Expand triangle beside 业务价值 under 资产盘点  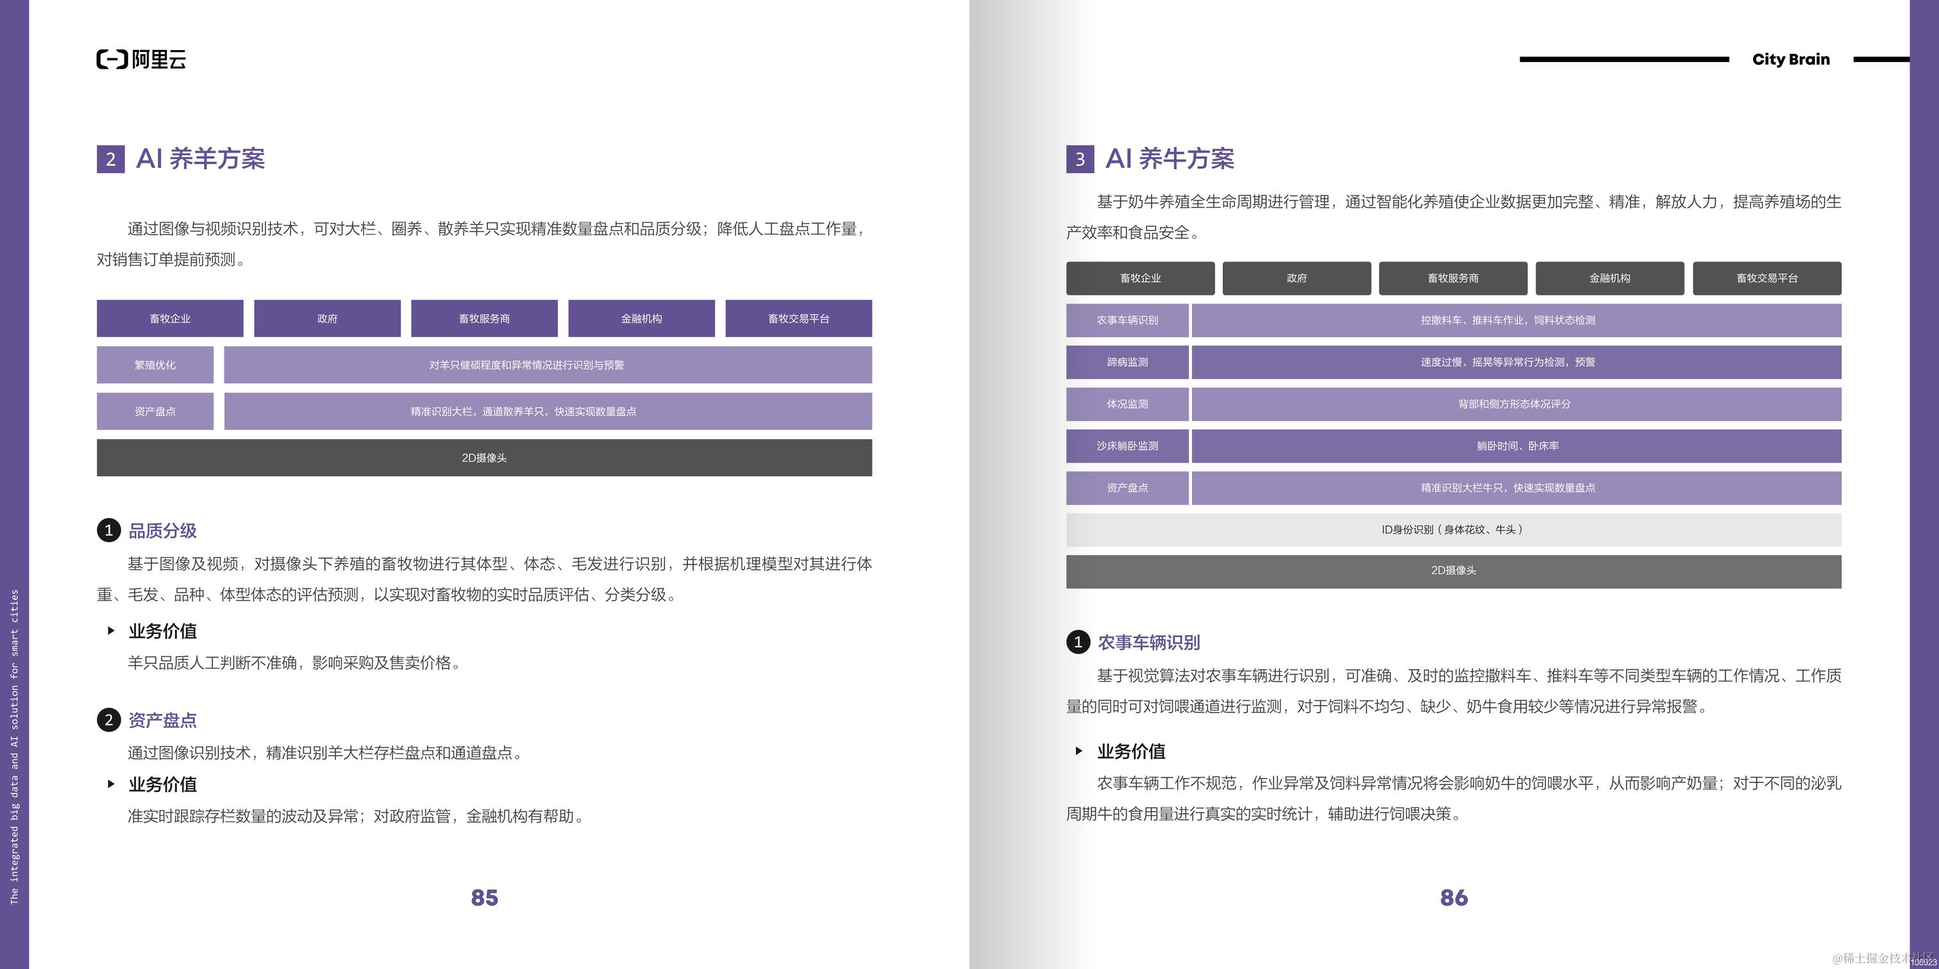tap(112, 784)
